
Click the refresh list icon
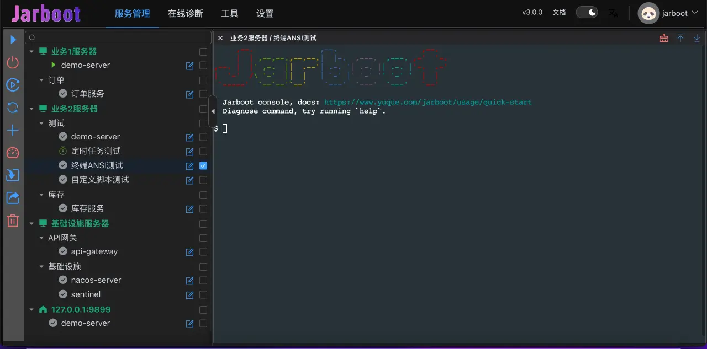pos(13,108)
